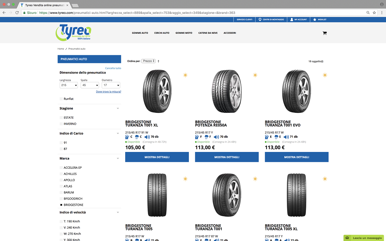Click the Turanza T001 XL tire image
Viewport: 386px width, 241px height.
click(x=157, y=91)
